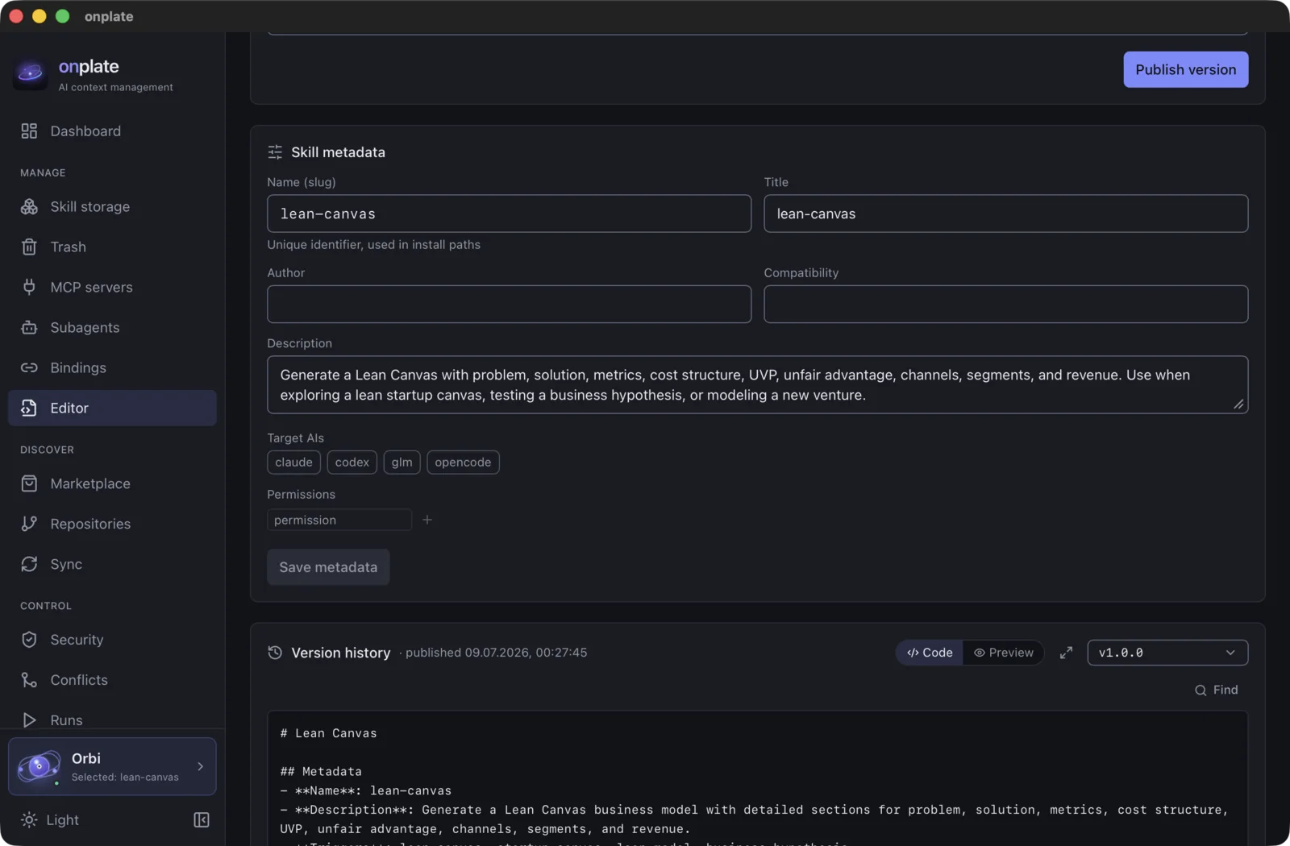Switch to the Code view tab
The height and width of the screenshot is (846, 1290).
(930, 653)
